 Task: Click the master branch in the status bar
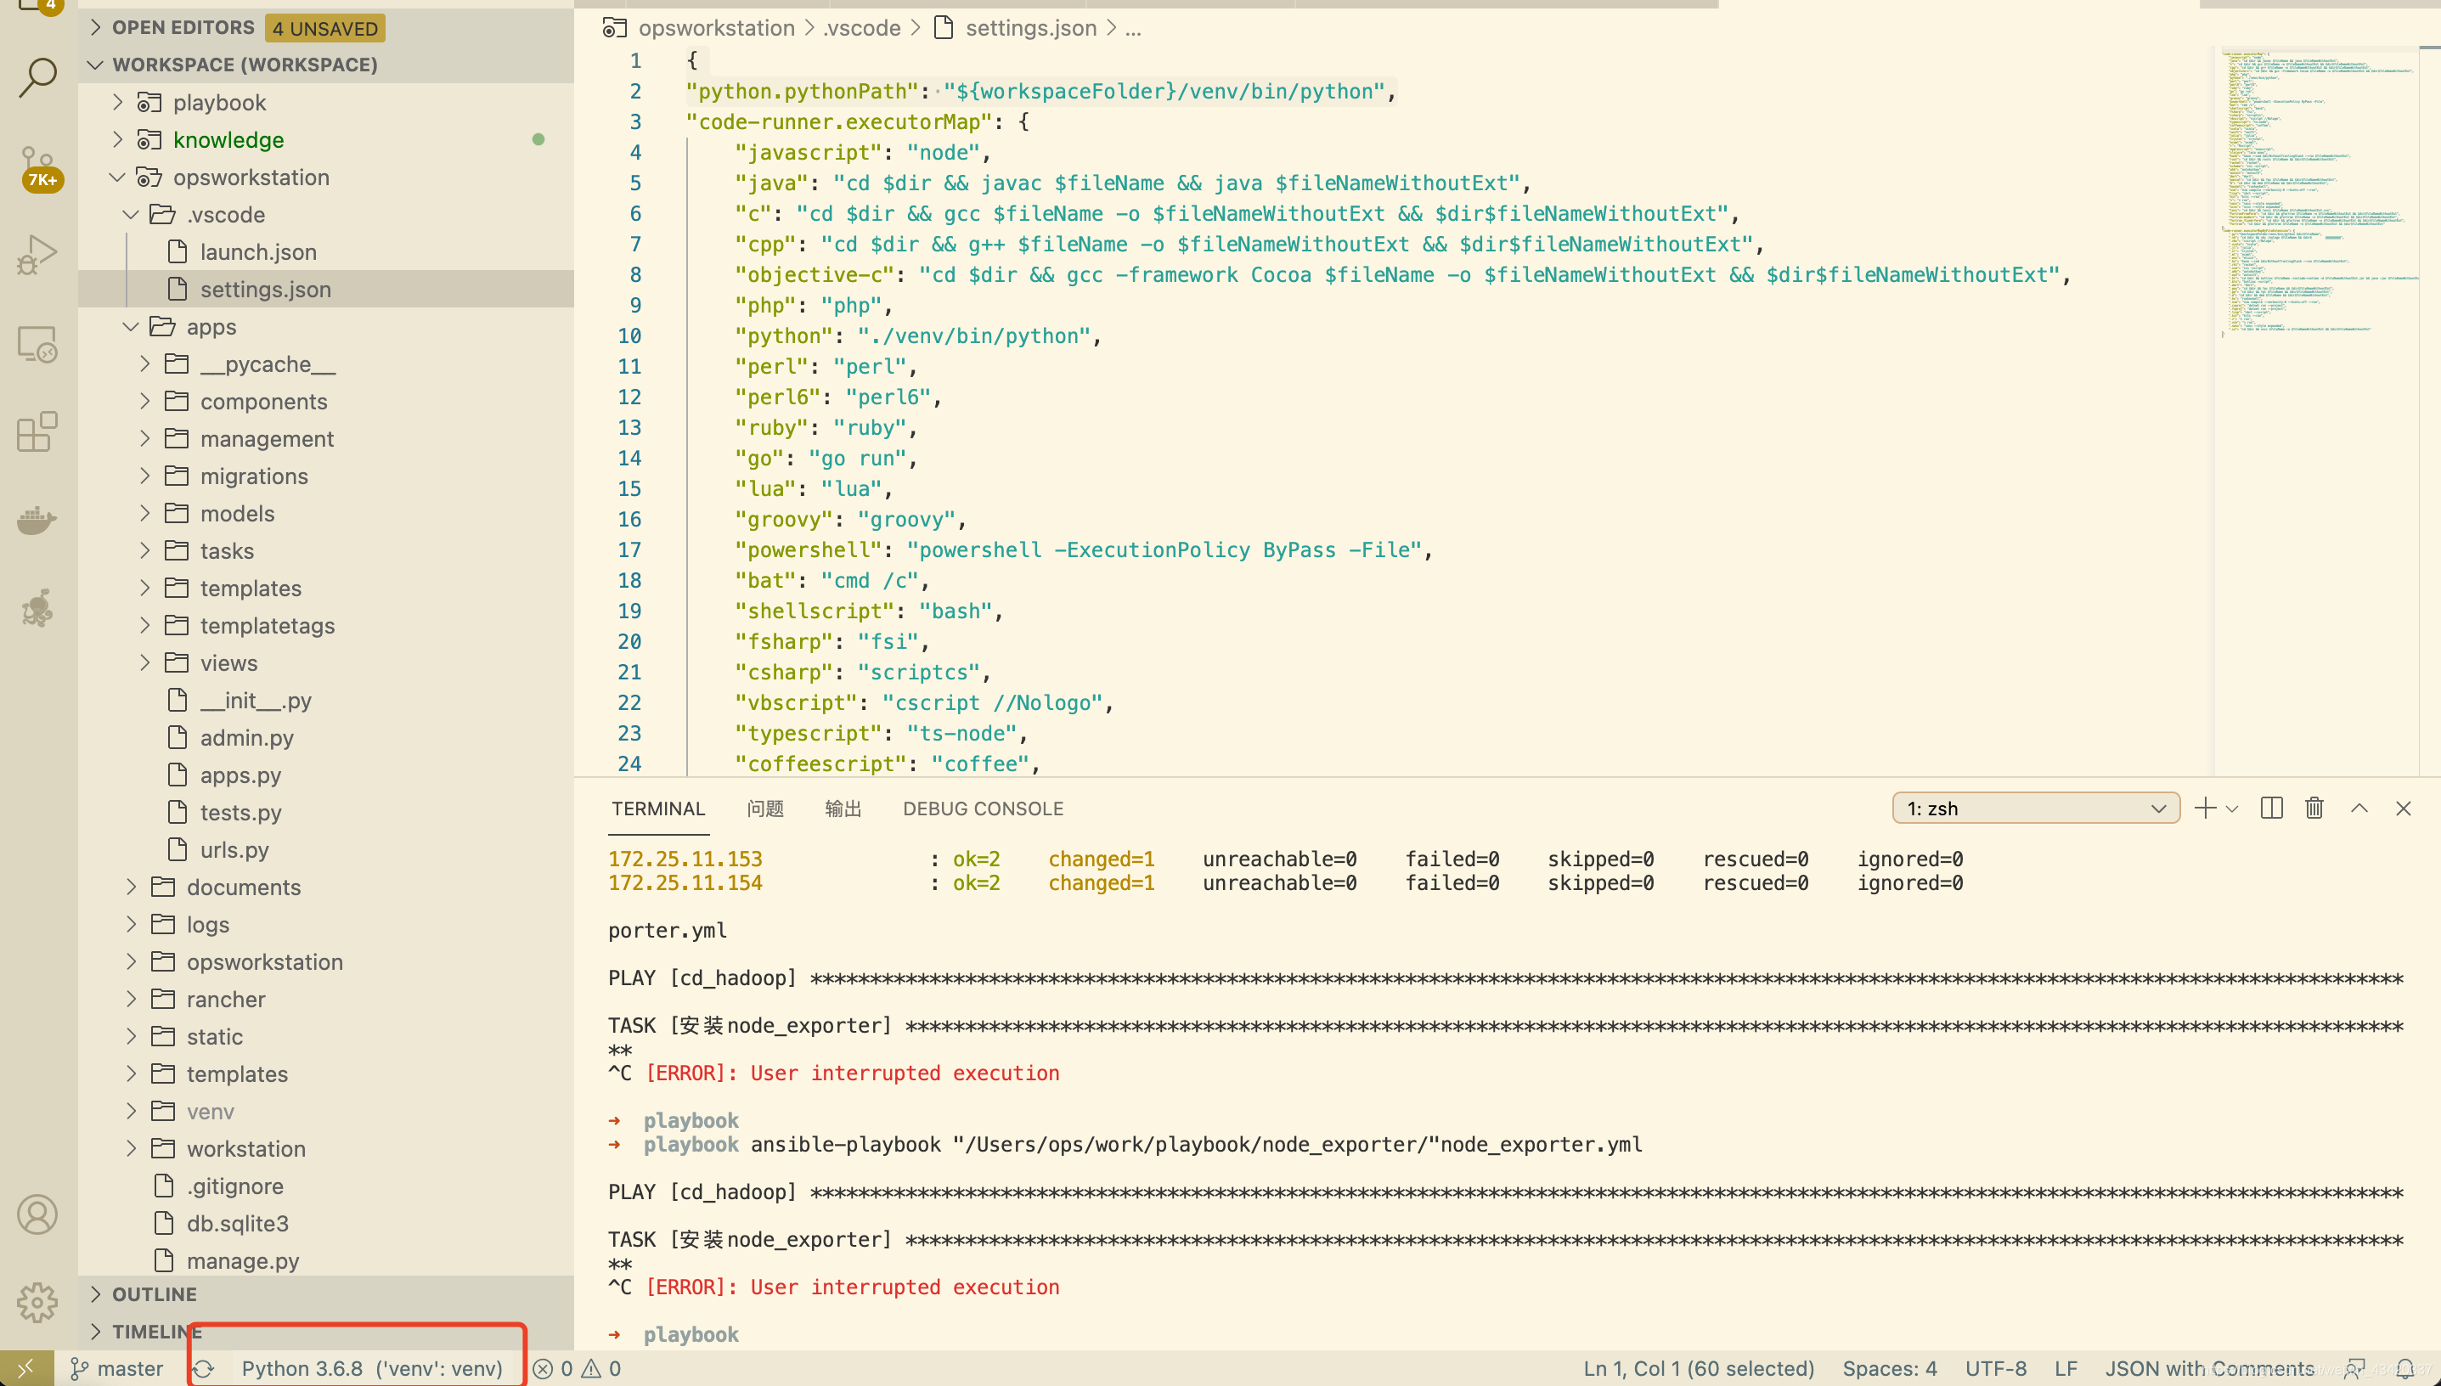(117, 1369)
